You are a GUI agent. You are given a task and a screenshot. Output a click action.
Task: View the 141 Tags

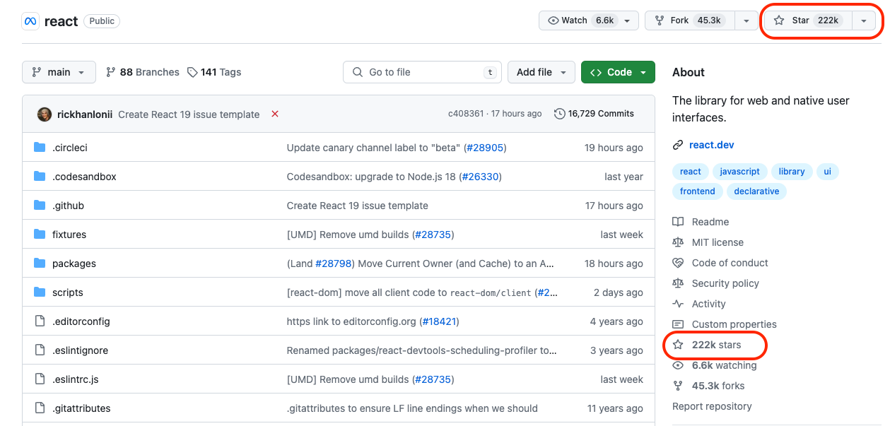tap(214, 72)
